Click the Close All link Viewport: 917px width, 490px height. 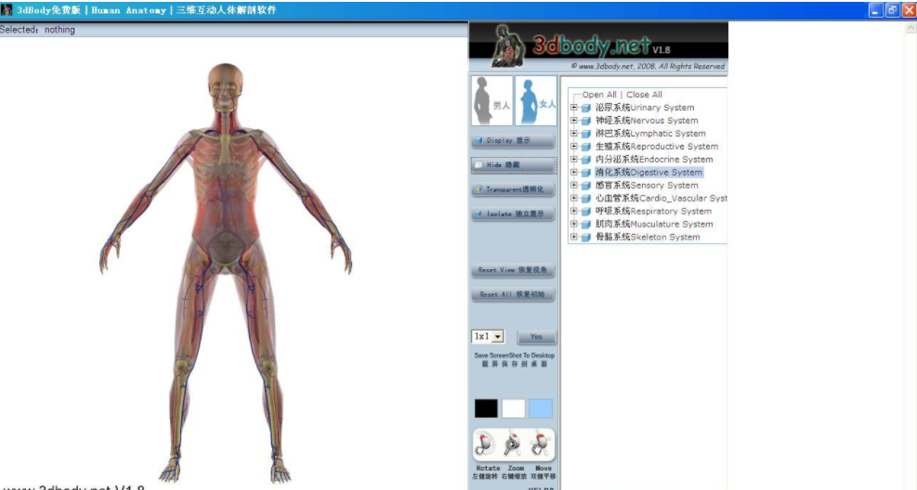645,95
